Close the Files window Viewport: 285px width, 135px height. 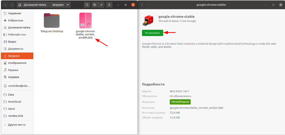133,5
